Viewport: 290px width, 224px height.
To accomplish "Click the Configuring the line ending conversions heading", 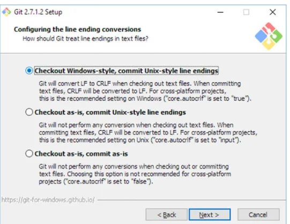I will 78,29.
